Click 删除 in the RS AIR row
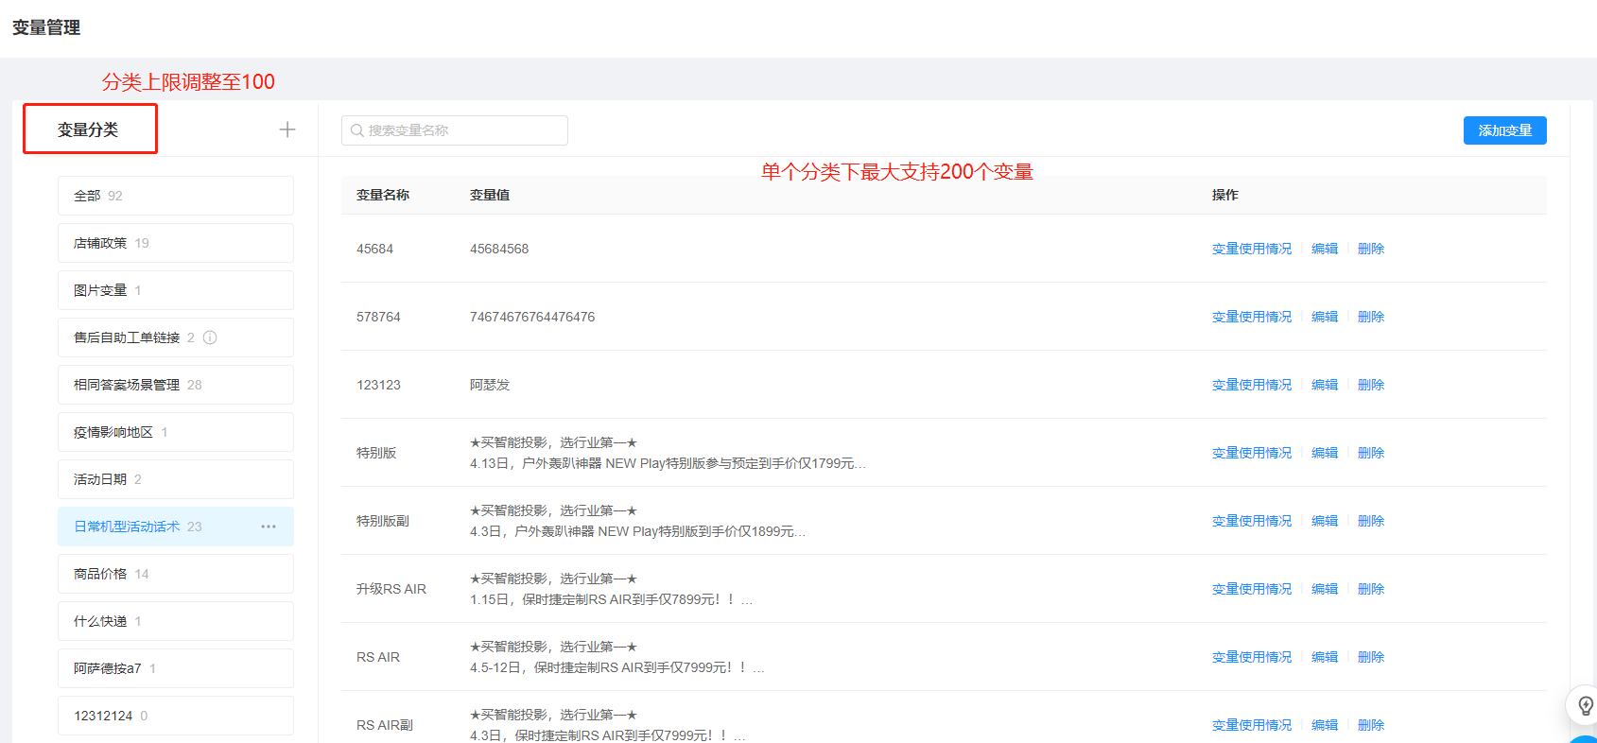Screen dimensions: 1597x743 point(1371,657)
